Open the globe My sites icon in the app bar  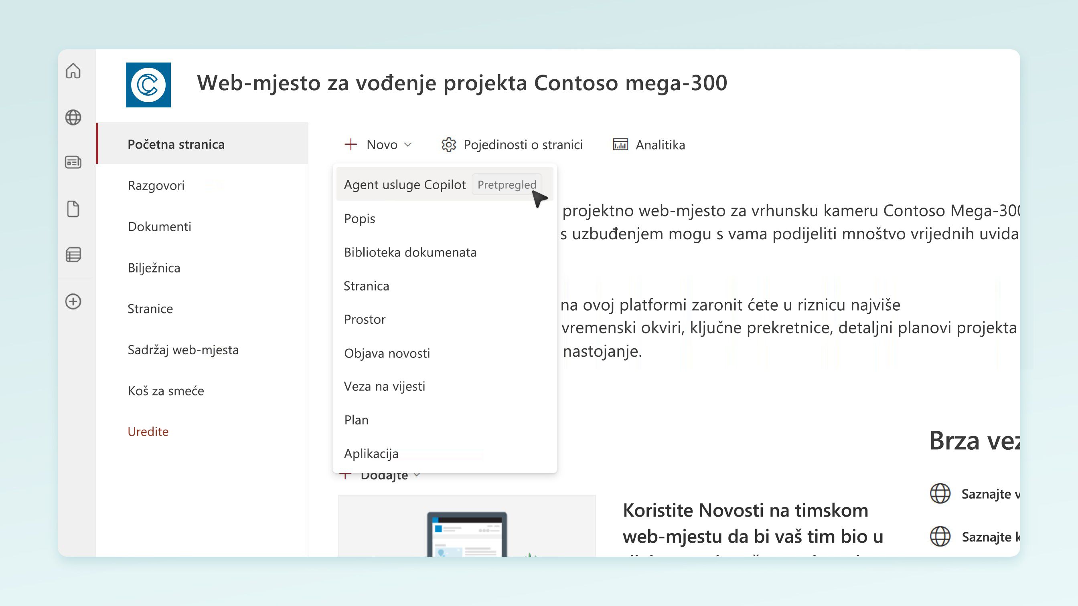point(73,117)
